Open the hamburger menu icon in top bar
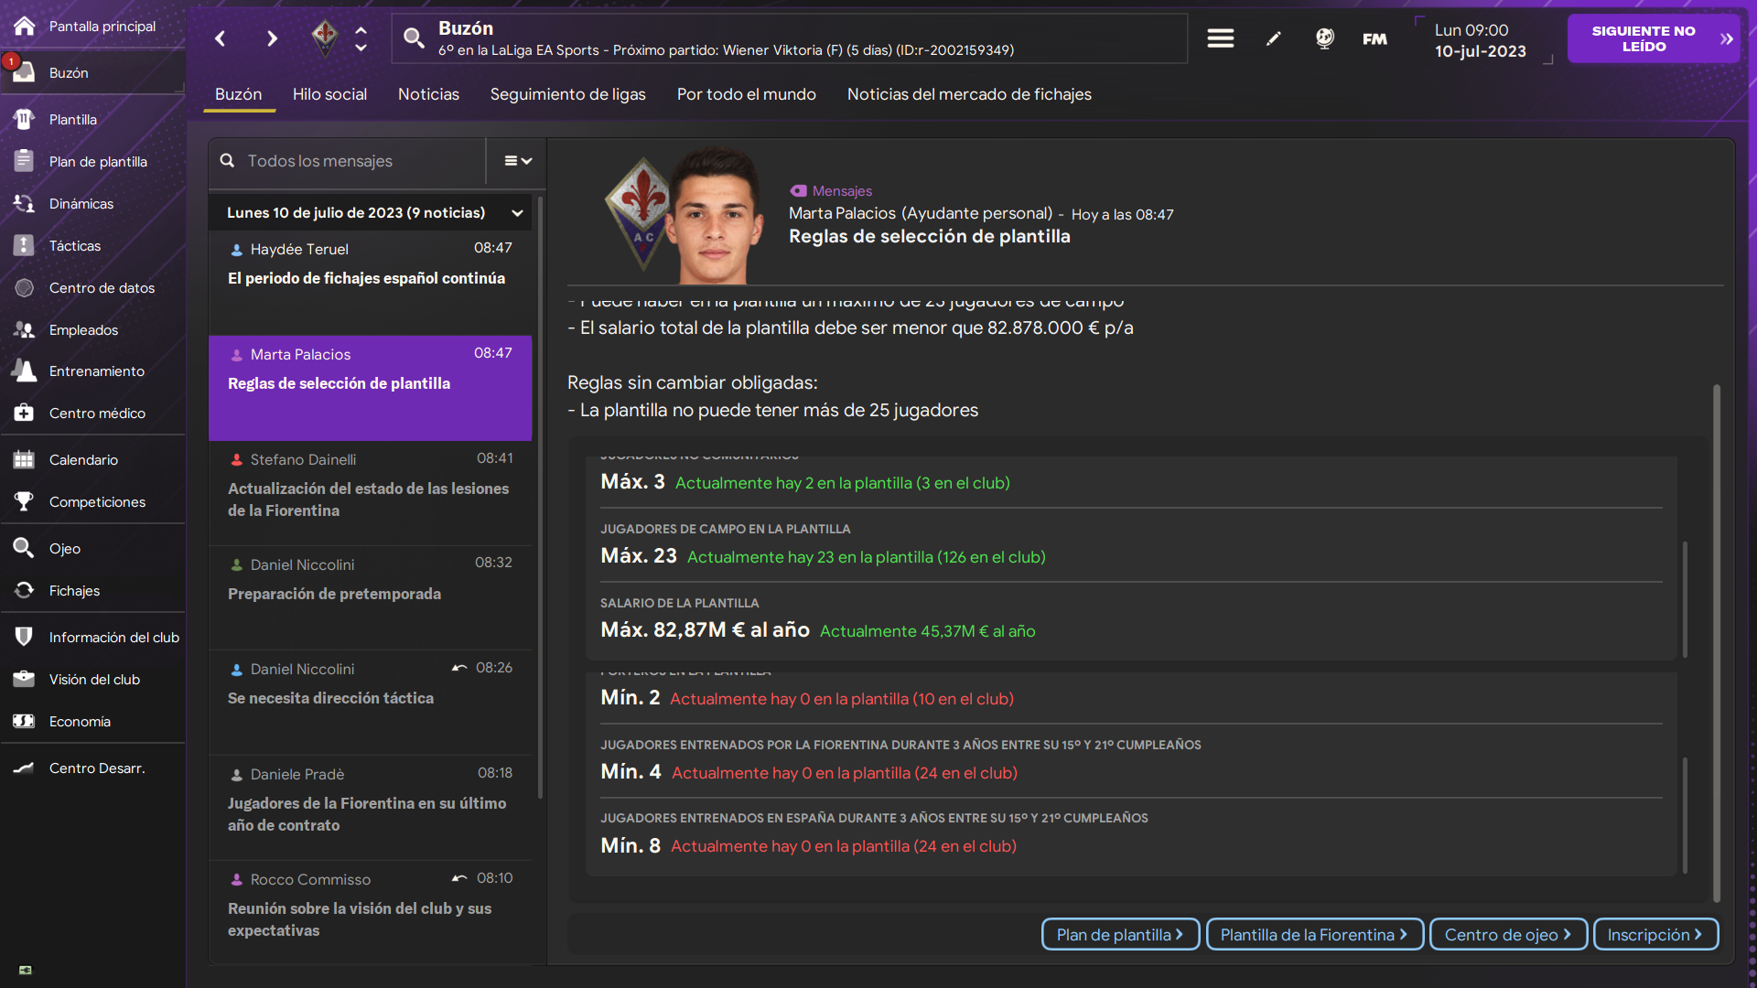Image resolution: width=1757 pixels, height=988 pixels. tap(1220, 38)
